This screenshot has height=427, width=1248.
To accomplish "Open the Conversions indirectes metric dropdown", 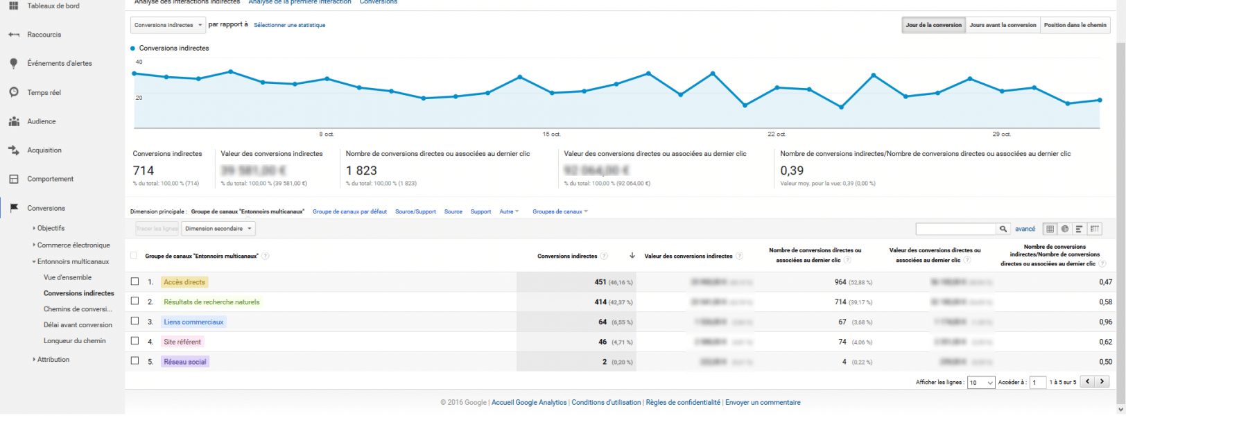I will (x=168, y=25).
